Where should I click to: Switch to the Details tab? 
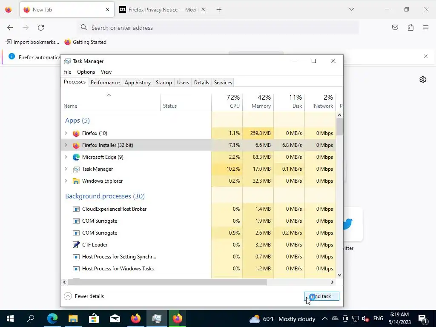[201, 83]
